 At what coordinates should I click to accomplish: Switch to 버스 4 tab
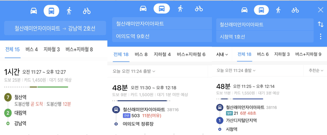tap(32, 49)
